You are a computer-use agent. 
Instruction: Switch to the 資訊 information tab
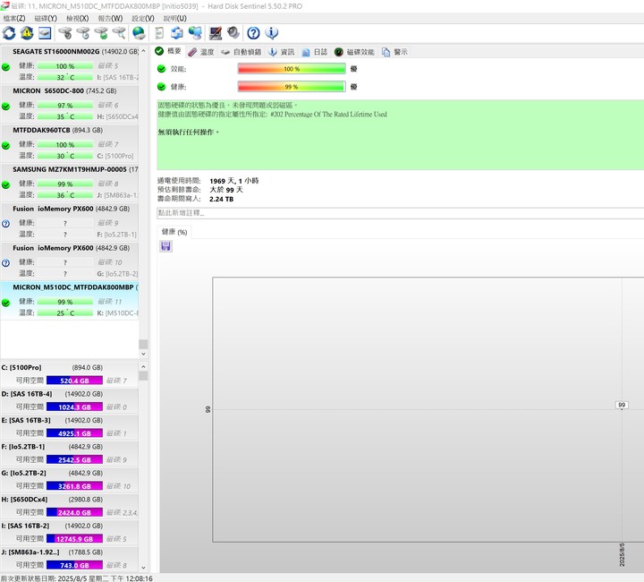click(x=282, y=52)
